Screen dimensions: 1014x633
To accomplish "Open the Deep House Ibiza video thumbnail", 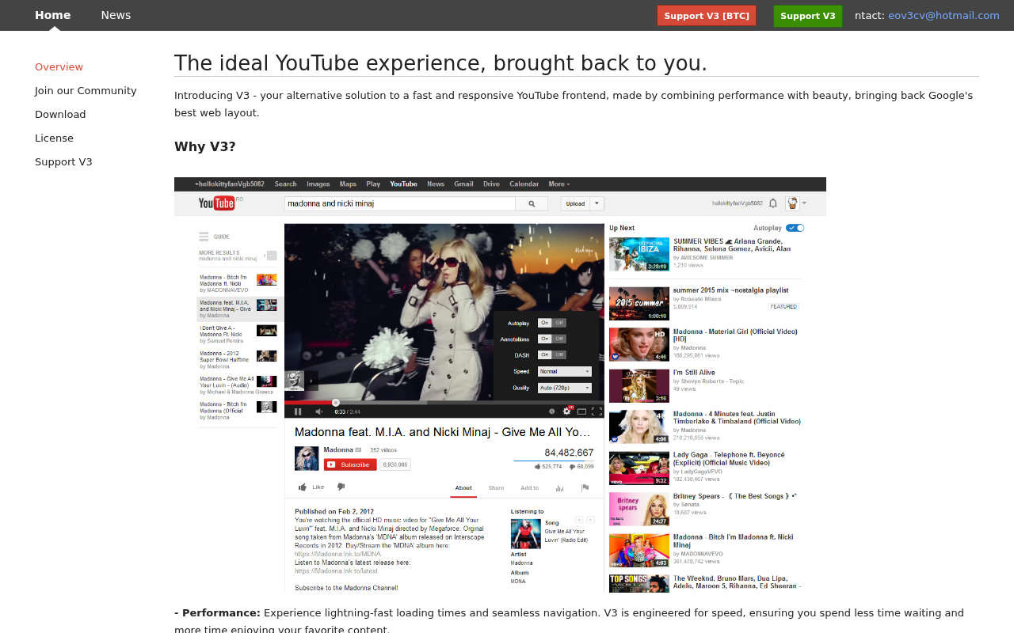I will (639, 254).
